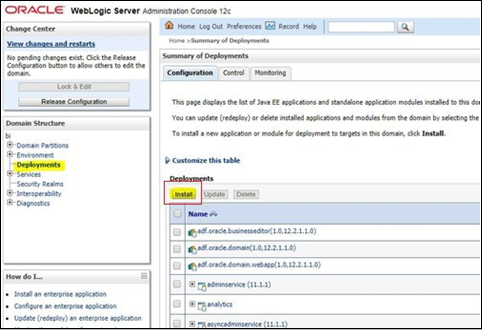Click the Install button
Viewport: 482px width, 330px height.
pyautogui.click(x=184, y=194)
